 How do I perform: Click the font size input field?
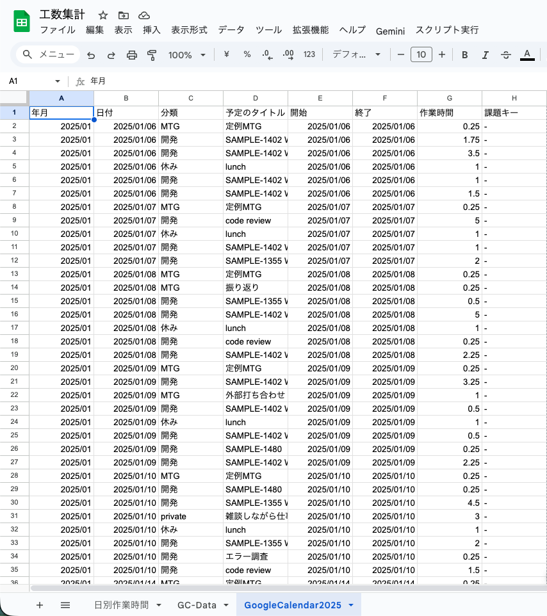(x=421, y=54)
